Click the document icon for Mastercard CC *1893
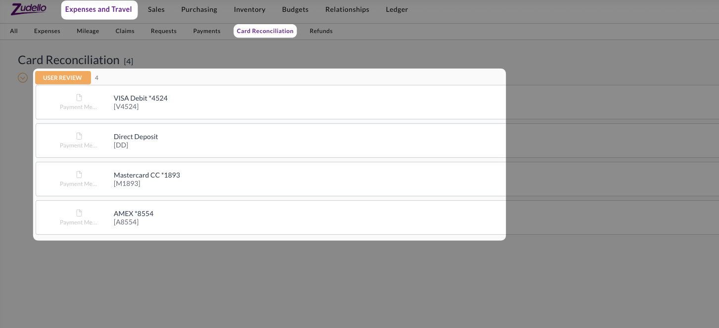 [79, 175]
